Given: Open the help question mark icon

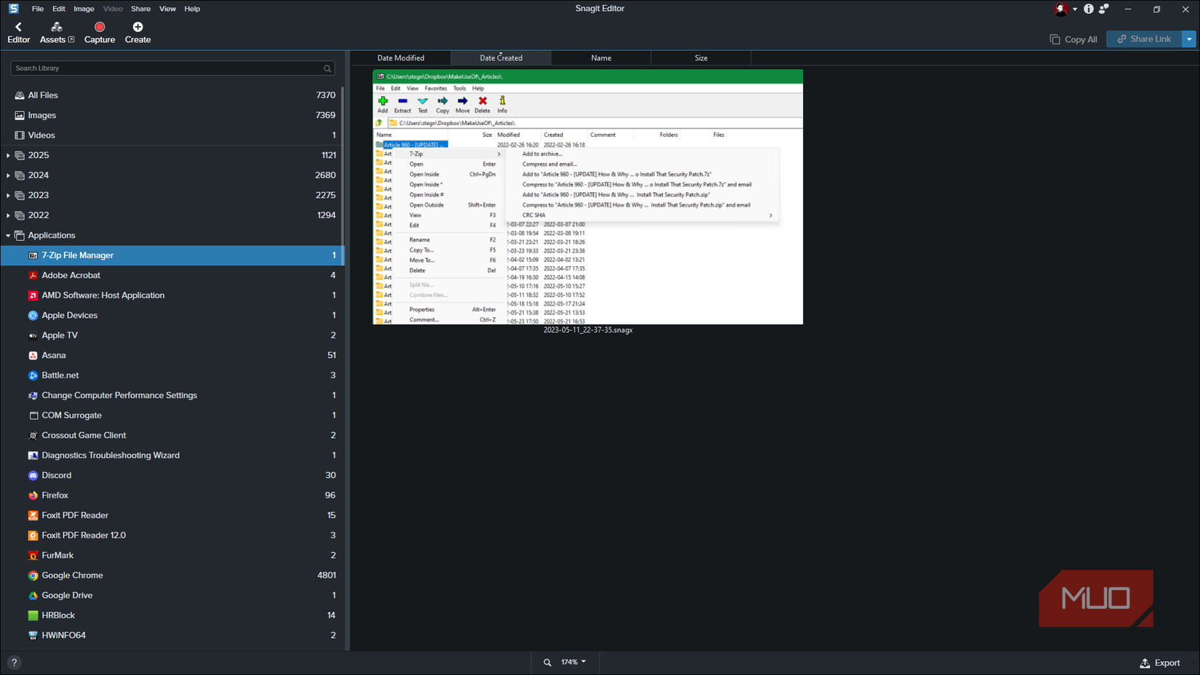Looking at the screenshot, I should click(x=14, y=663).
